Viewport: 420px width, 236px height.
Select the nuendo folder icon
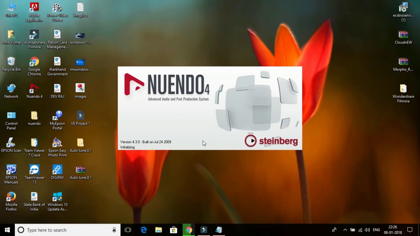click(34, 118)
